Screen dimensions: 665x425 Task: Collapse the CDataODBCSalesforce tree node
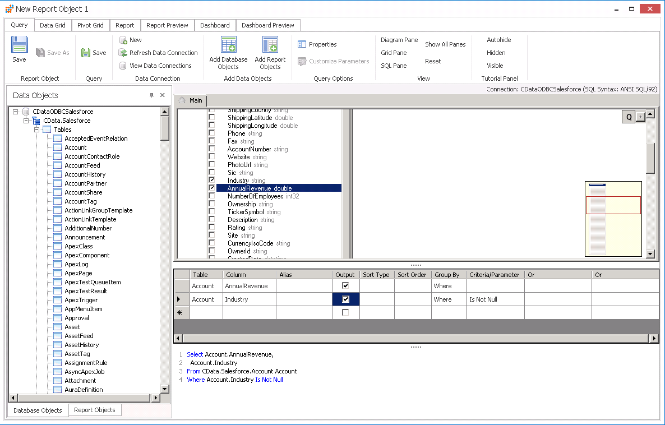point(16,112)
